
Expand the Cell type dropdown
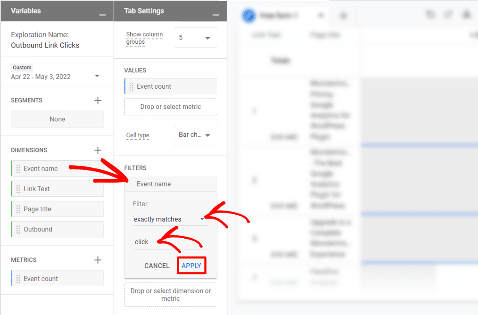(195, 135)
